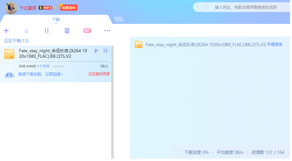Click the trash delete icon
The height and width of the screenshot is (161, 292).
pyautogui.click(x=67, y=31)
